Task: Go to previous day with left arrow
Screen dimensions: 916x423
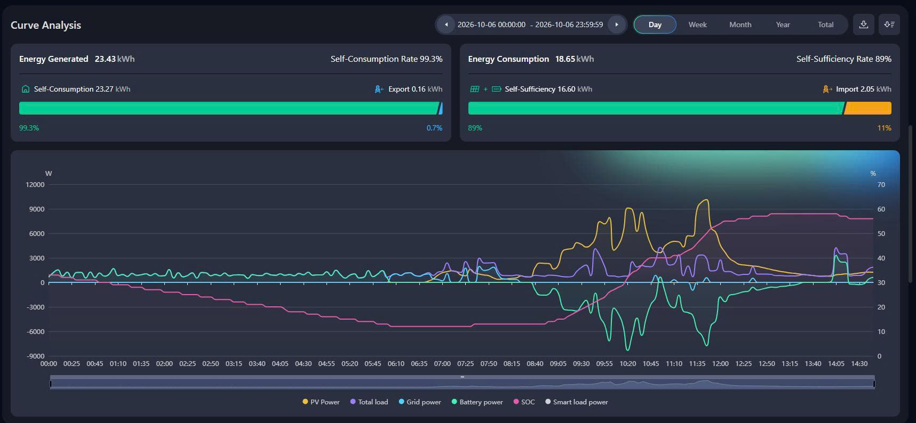Action: pos(446,25)
